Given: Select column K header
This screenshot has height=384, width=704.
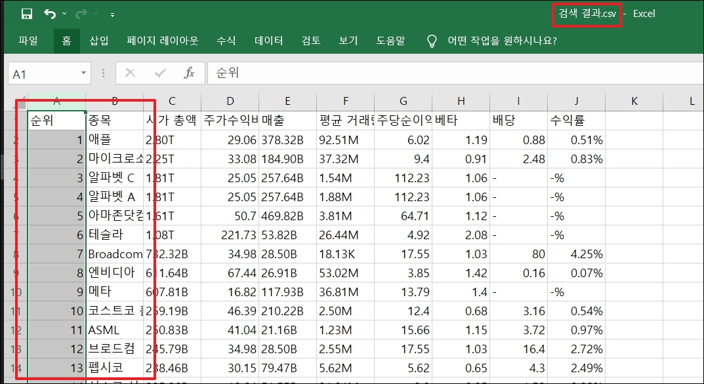Looking at the screenshot, I should (634, 102).
